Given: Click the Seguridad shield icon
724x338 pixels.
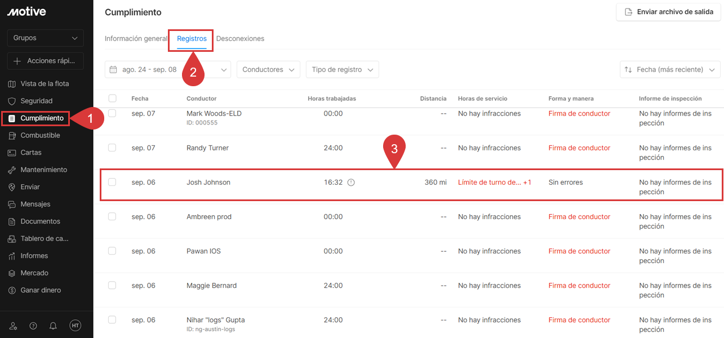Looking at the screenshot, I should tap(12, 101).
